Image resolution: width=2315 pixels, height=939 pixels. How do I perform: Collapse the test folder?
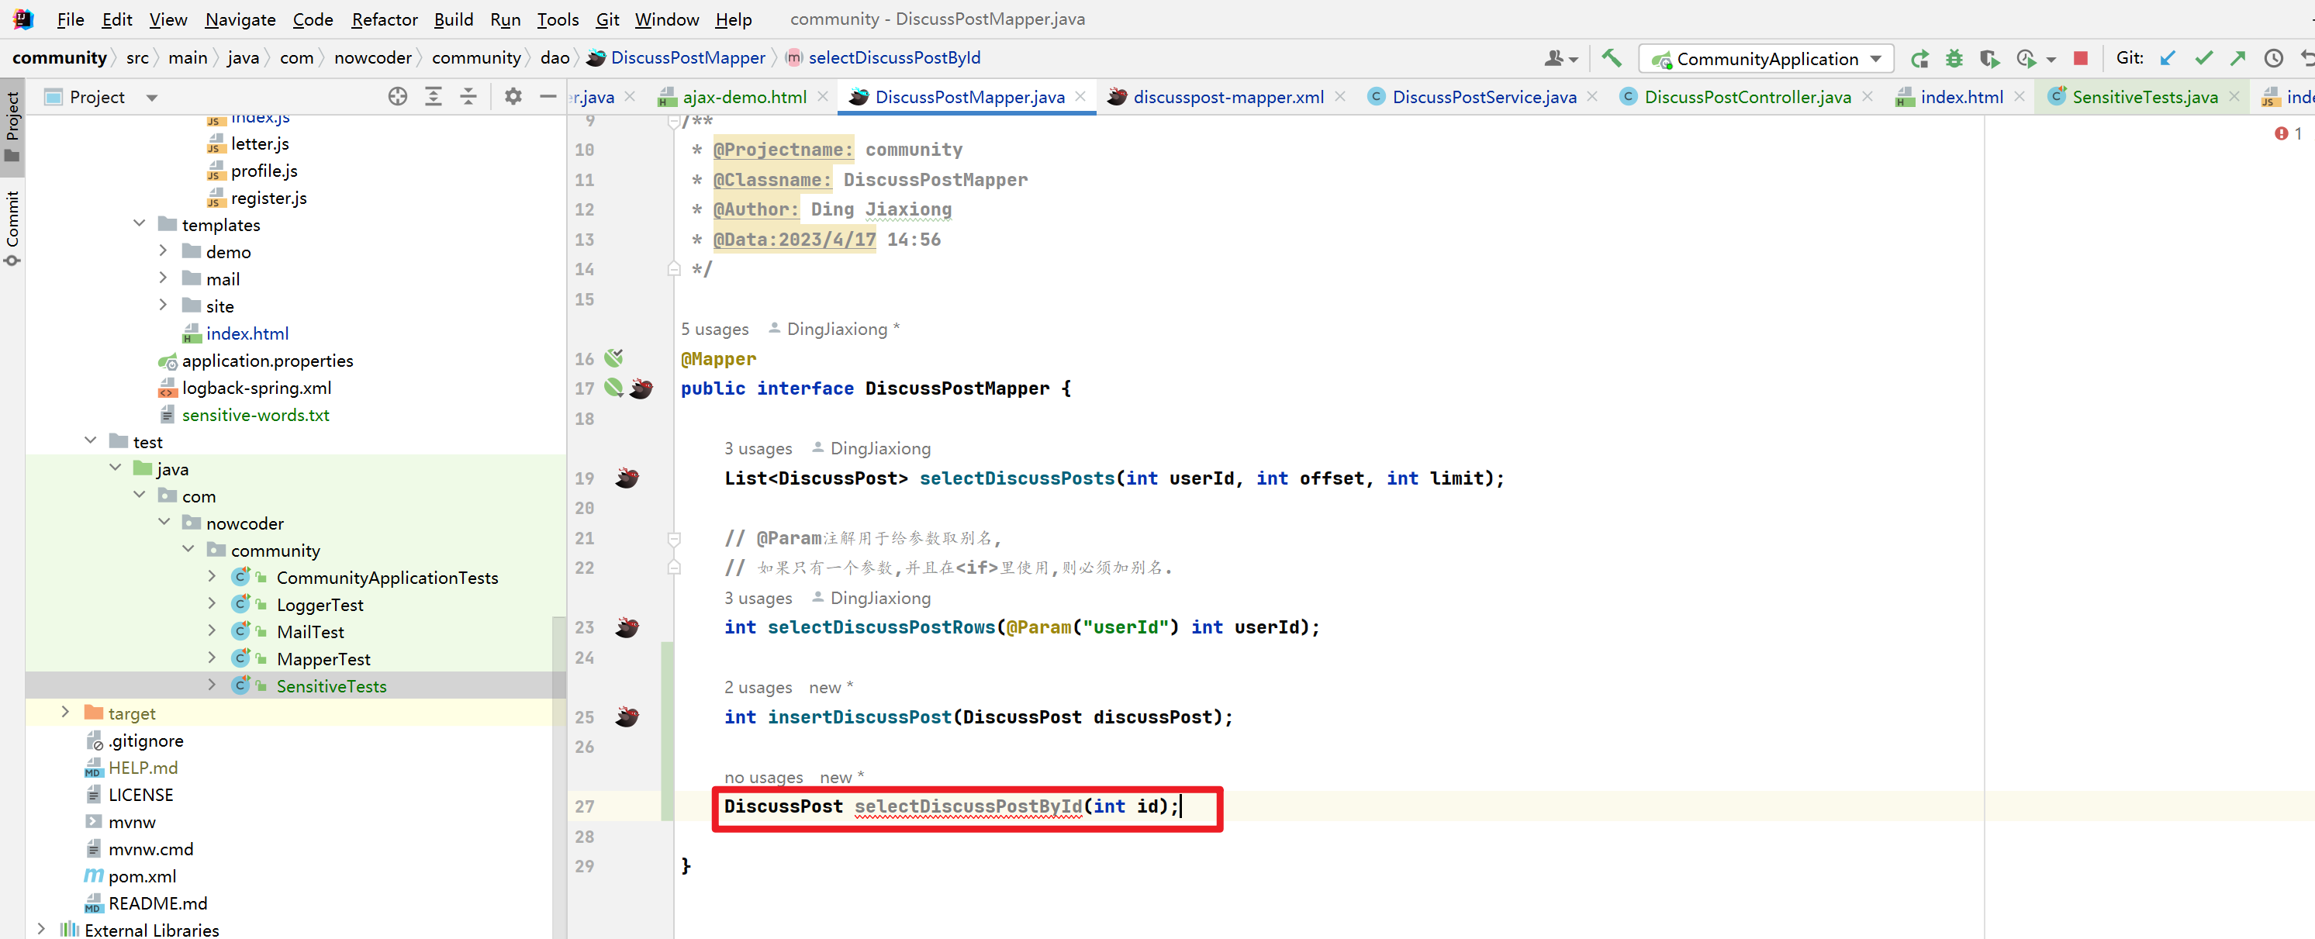coord(91,440)
